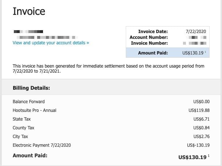This screenshot has width=222, height=166.
Task: Select the County Tax amount US$0.84
Action: [202, 128]
